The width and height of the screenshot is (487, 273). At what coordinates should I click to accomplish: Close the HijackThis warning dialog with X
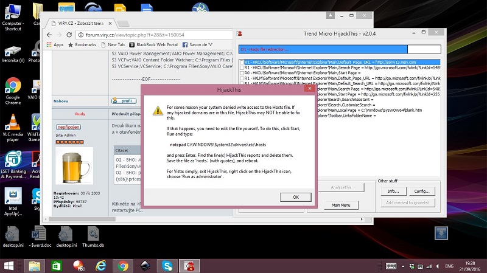pos(309,89)
